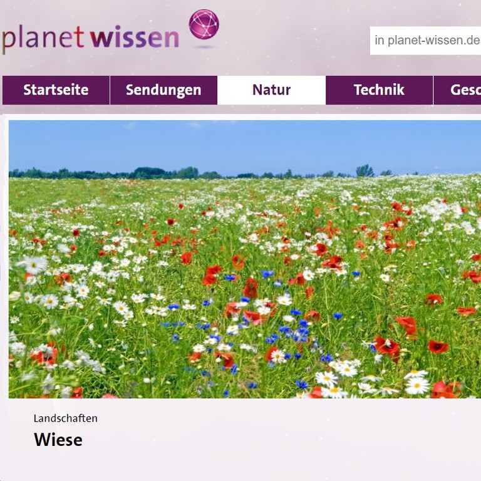Screen dimensions: 481x481
Task: Go to the Startseite tab
Action: click(56, 90)
